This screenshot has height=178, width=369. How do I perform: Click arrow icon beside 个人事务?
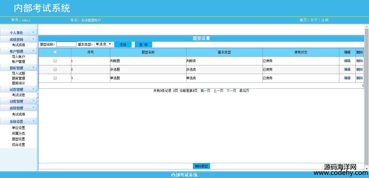pyautogui.click(x=33, y=32)
